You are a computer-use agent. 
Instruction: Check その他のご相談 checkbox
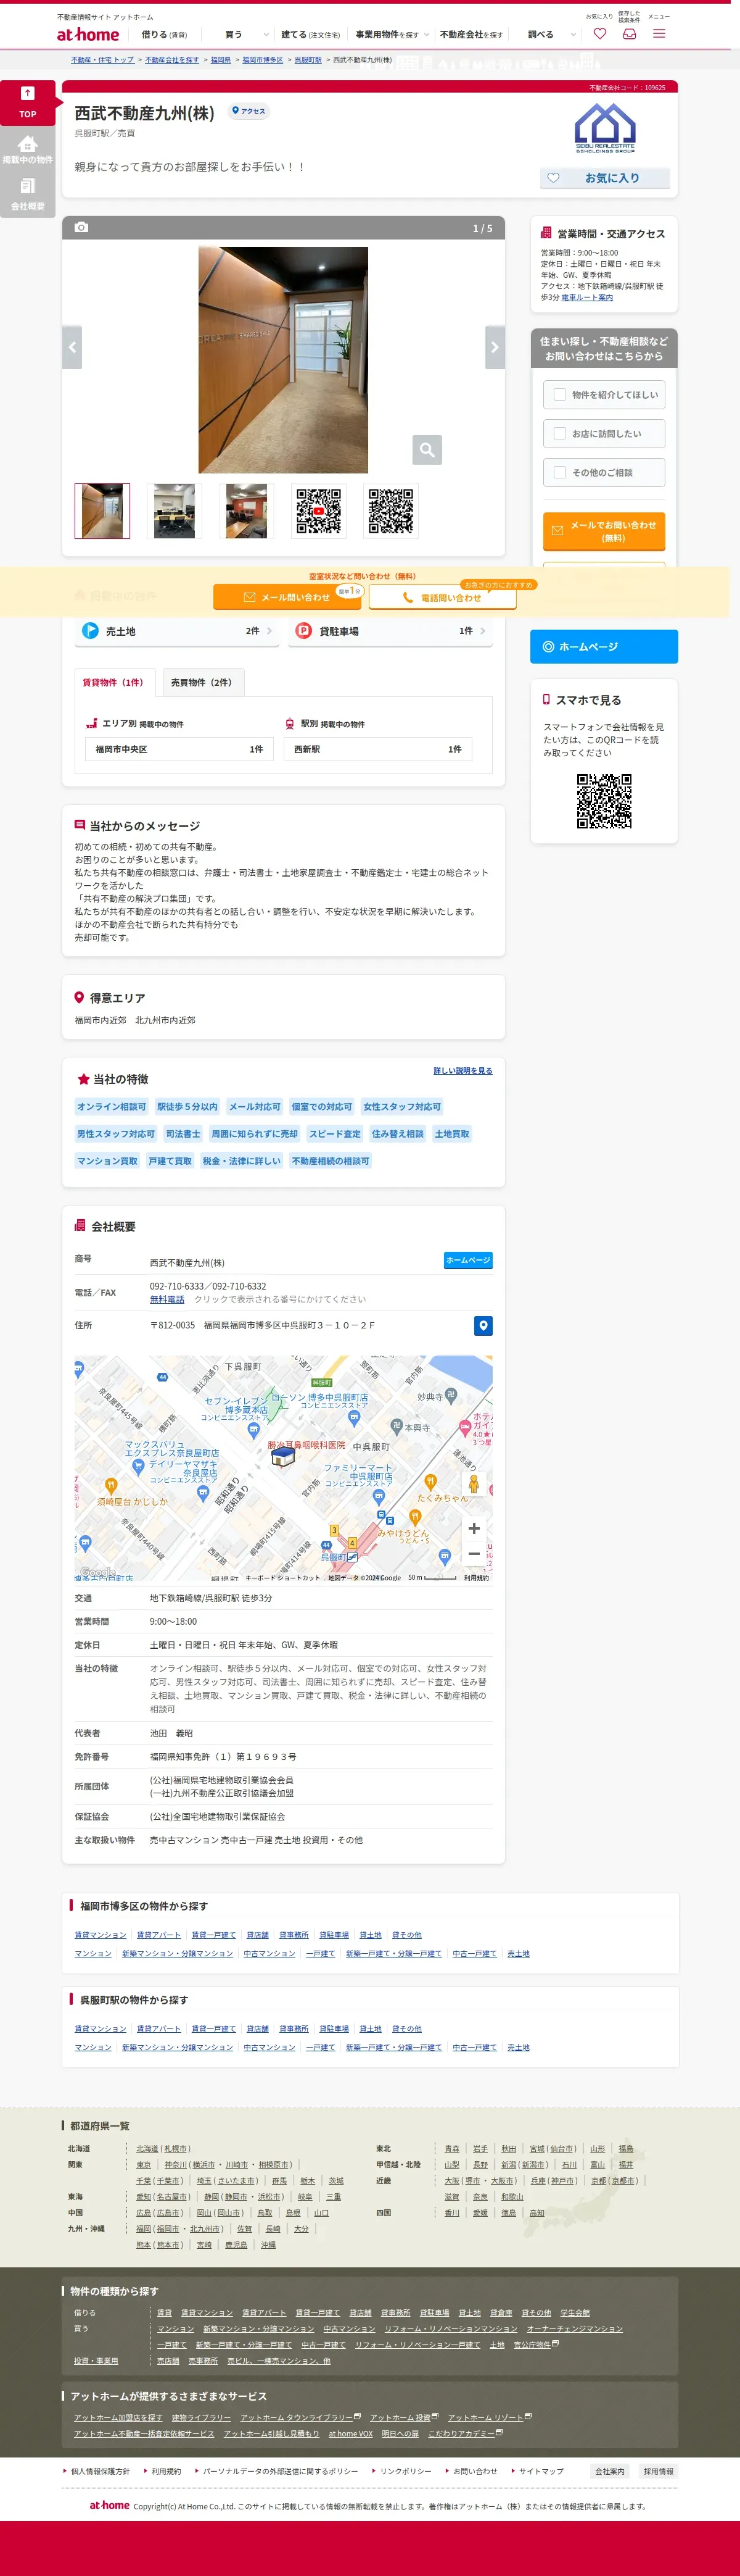coord(561,472)
